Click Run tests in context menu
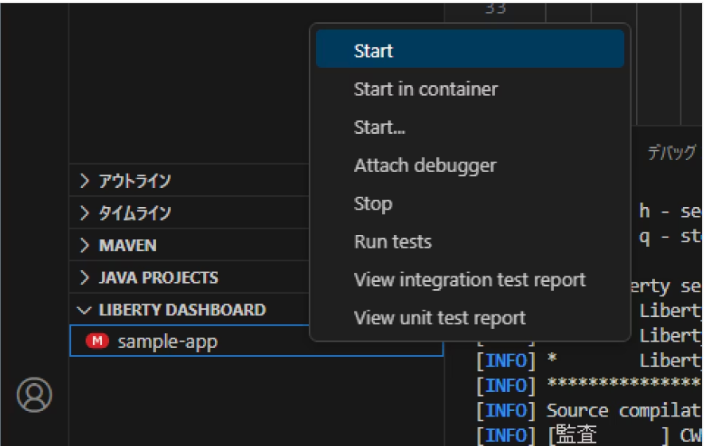710x446 pixels. (392, 242)
